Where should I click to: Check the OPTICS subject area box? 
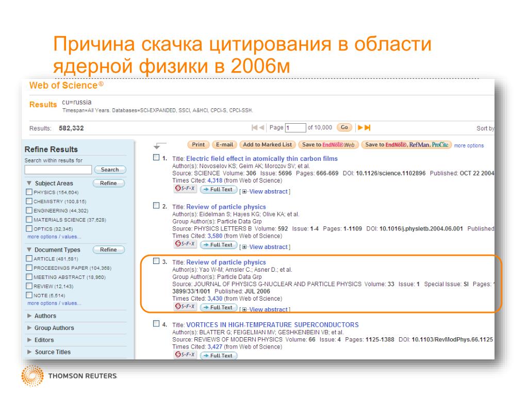coord(29,228)
